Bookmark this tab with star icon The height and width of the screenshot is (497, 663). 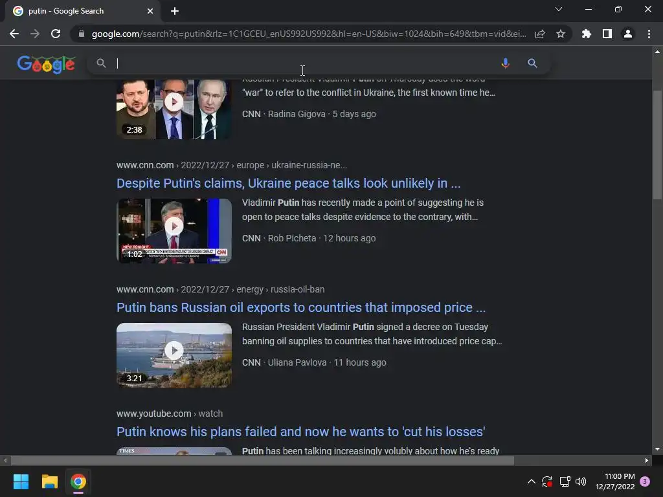point(561,34)
